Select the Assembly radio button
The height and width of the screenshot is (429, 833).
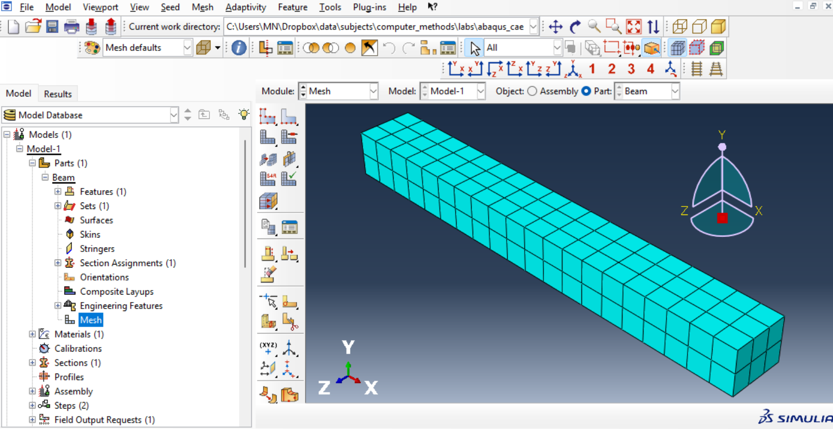pos(532,91)
